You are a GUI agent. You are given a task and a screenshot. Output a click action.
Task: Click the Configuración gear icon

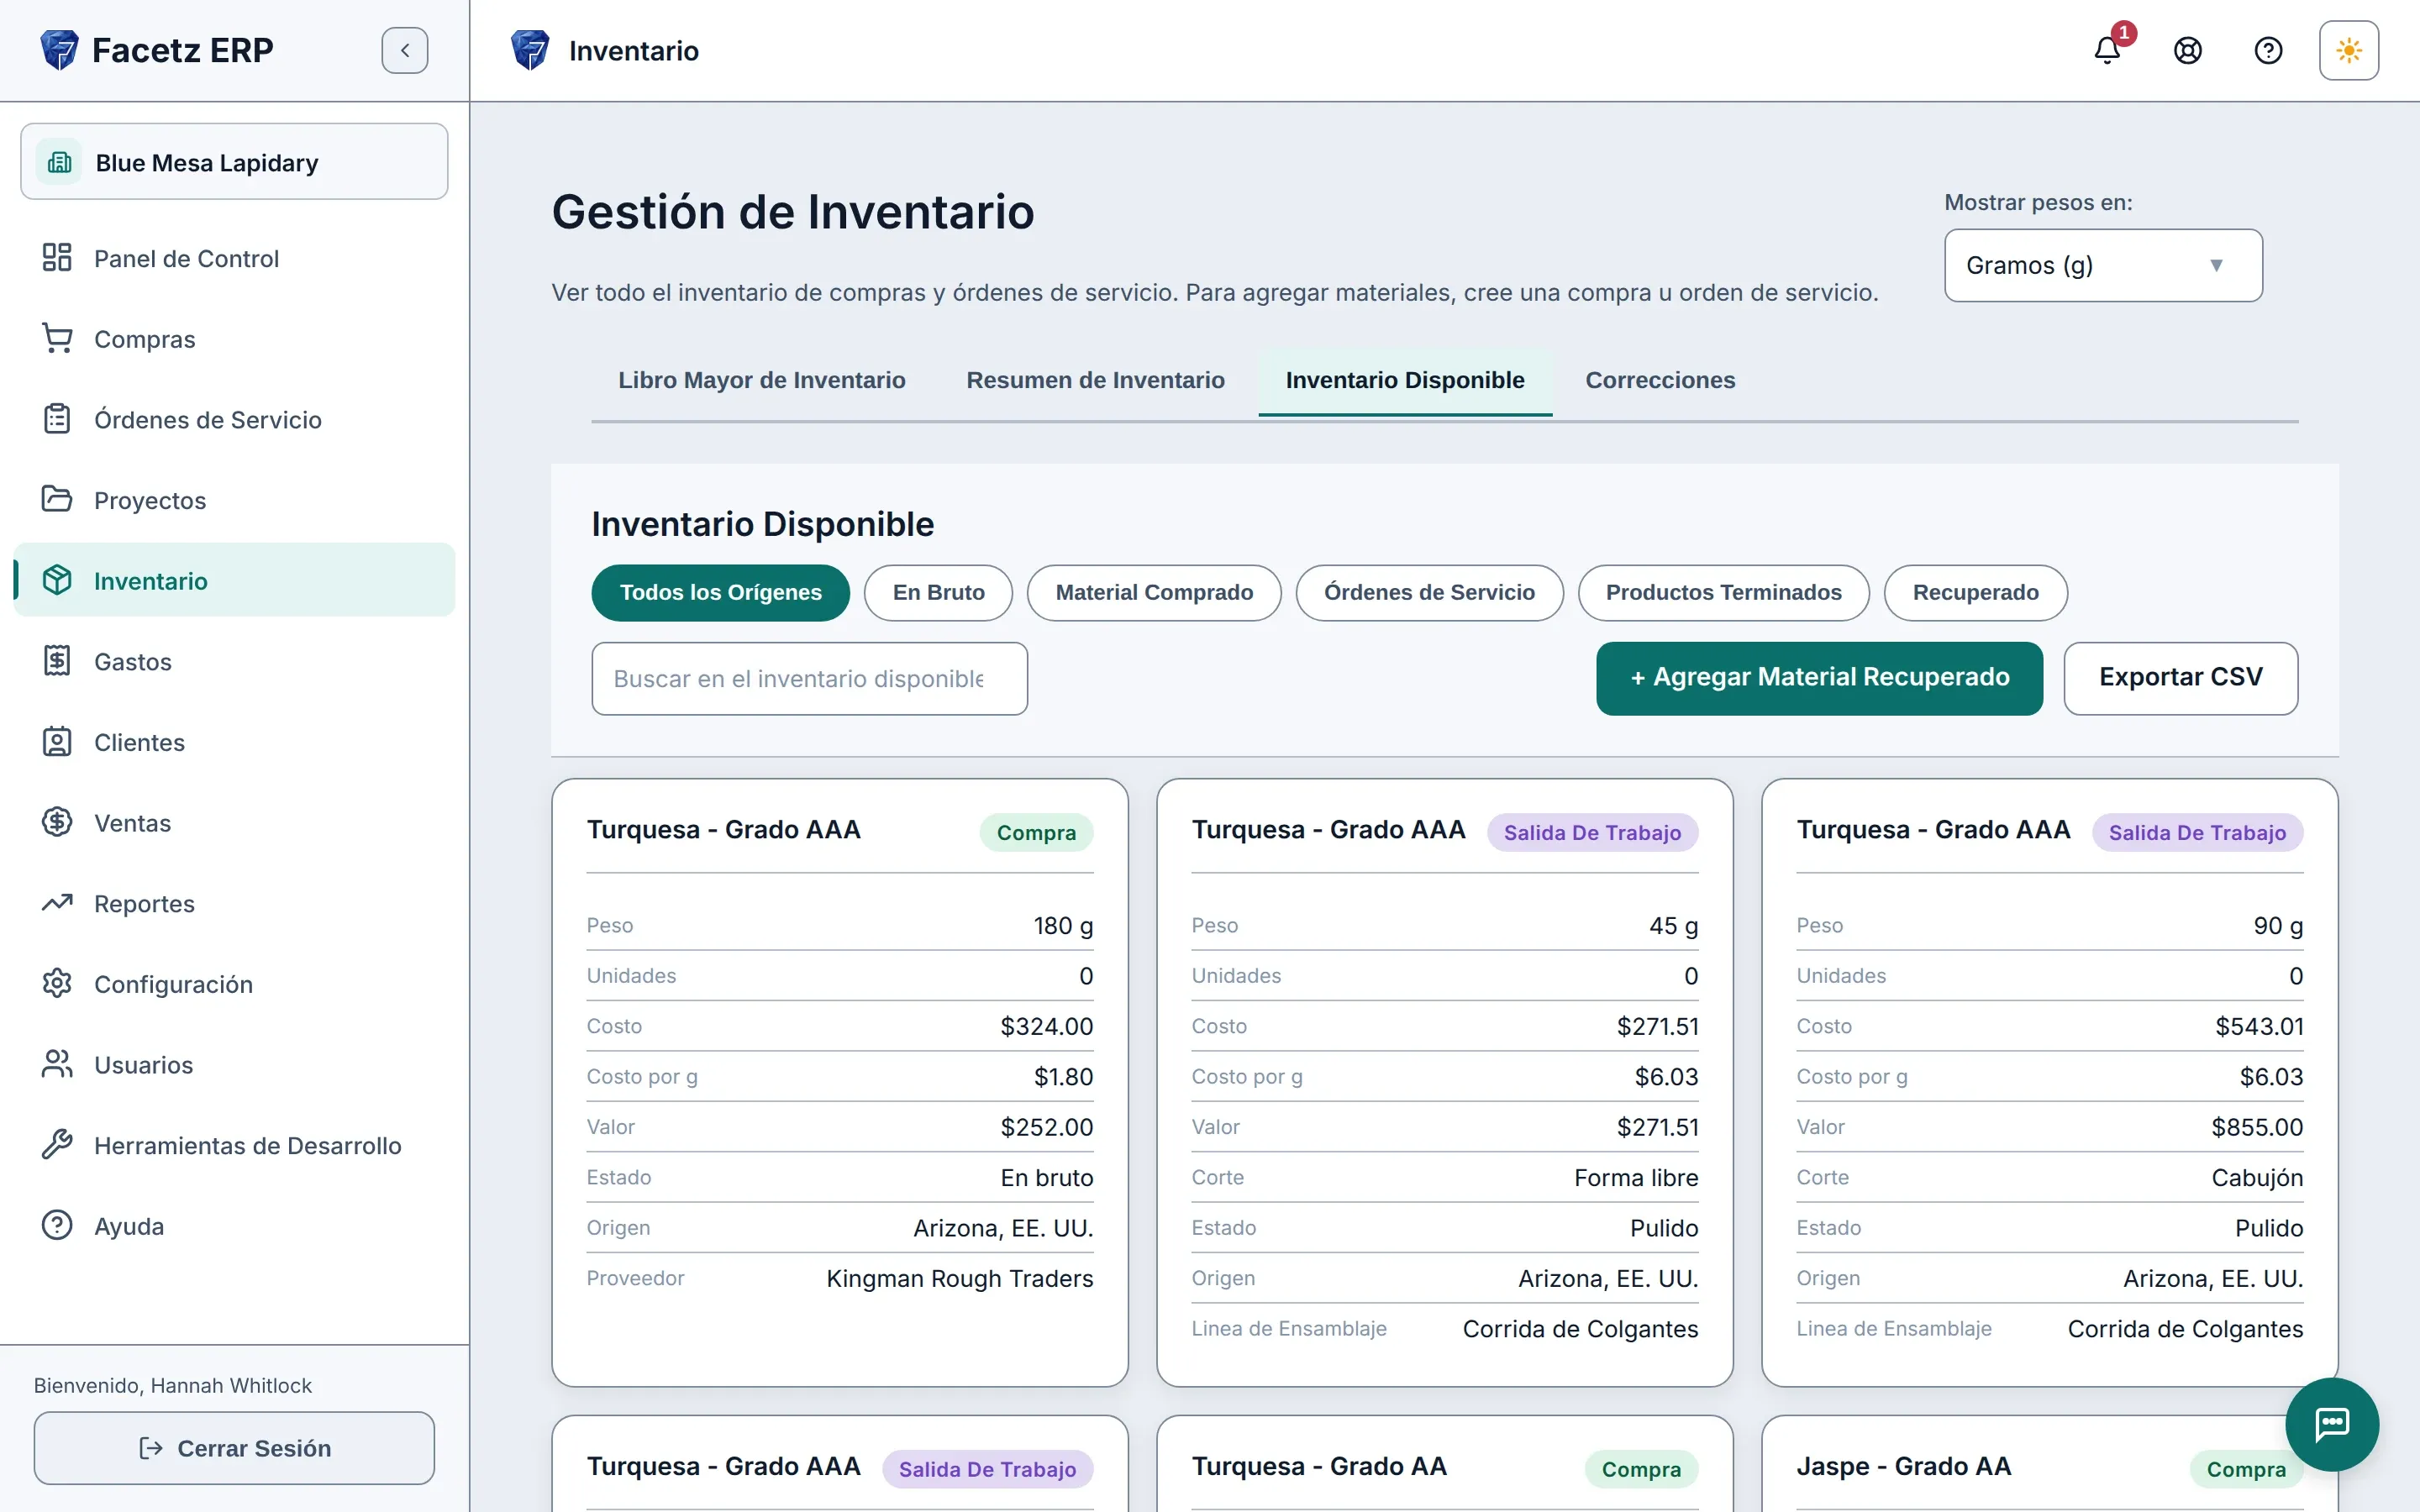(57, 984)
